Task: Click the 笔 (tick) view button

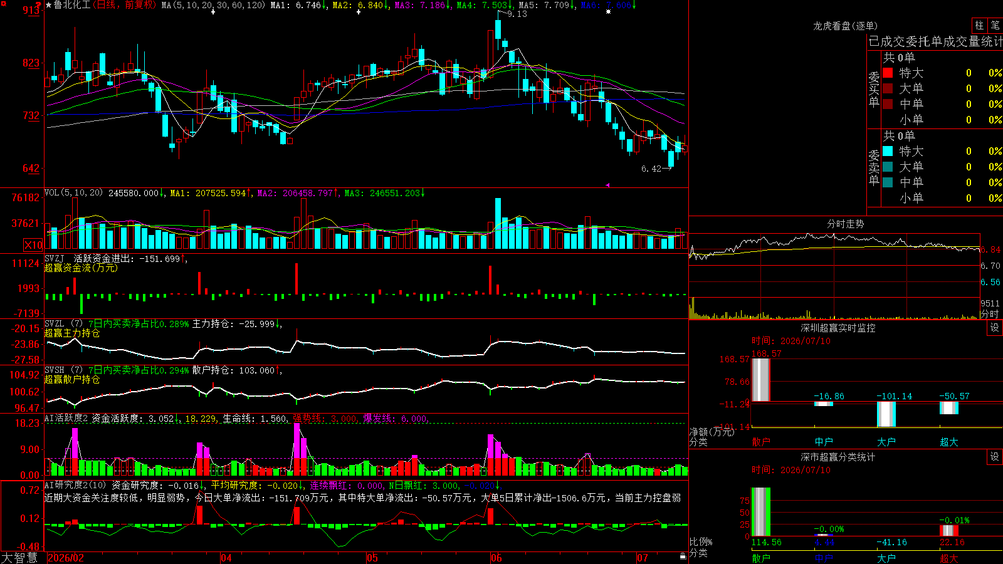Action: 995,26
